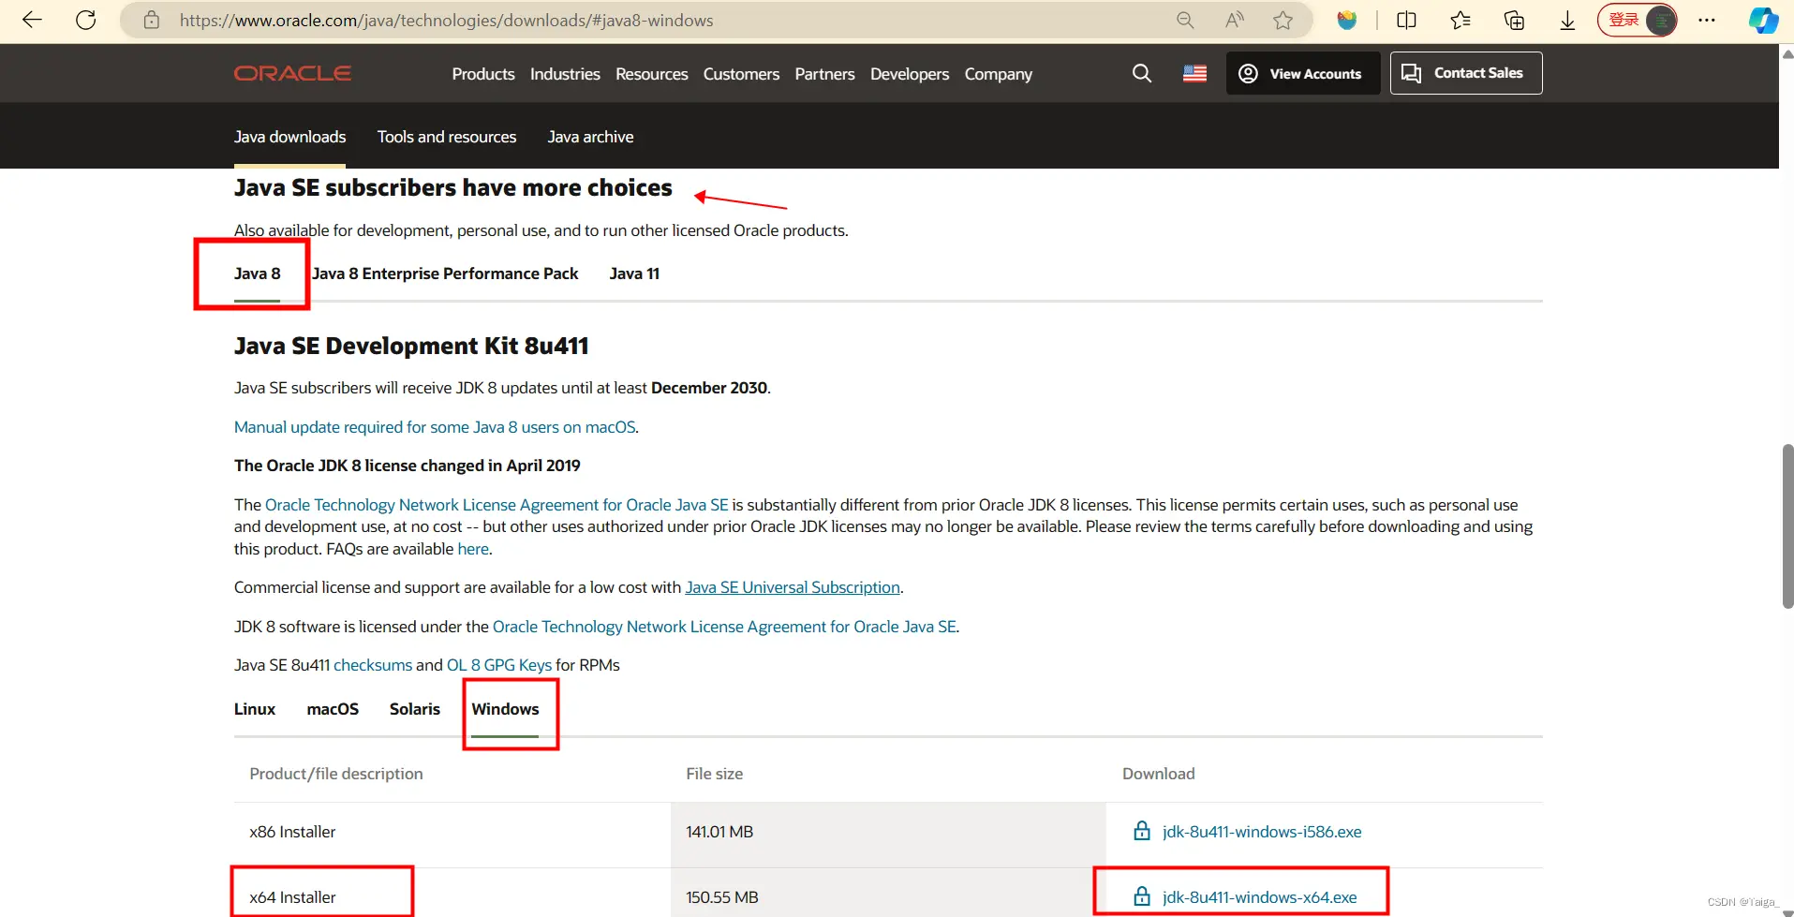Download jdk-8u411-windows-i586.exe
This screenshot has height=917, width=1794.
pos(1262,832)
